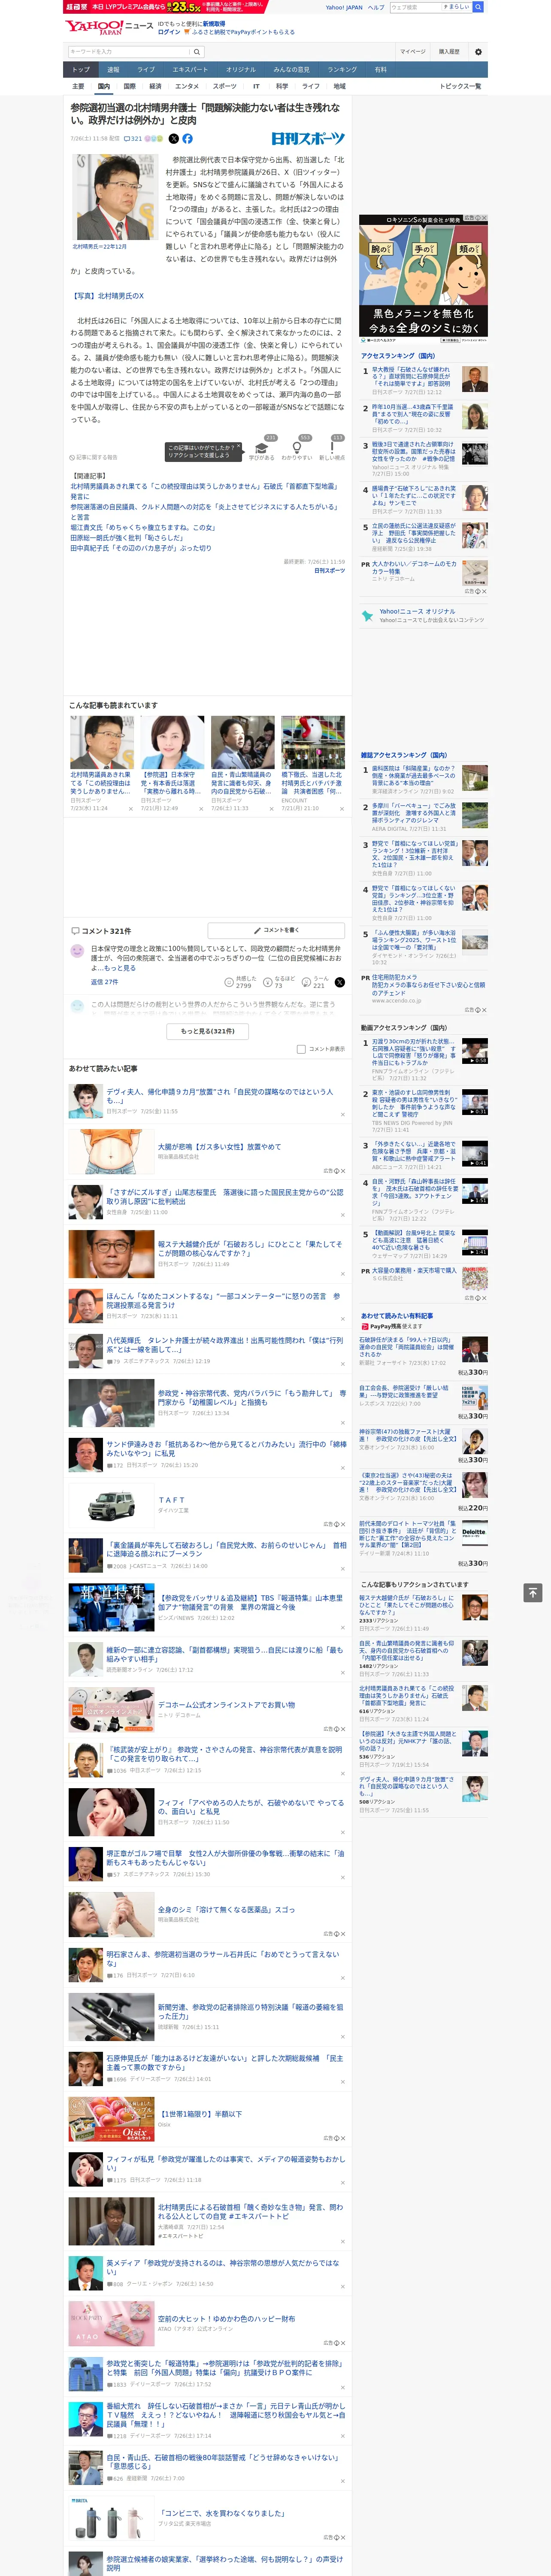Click the web search magnifier button

(478, 7)
